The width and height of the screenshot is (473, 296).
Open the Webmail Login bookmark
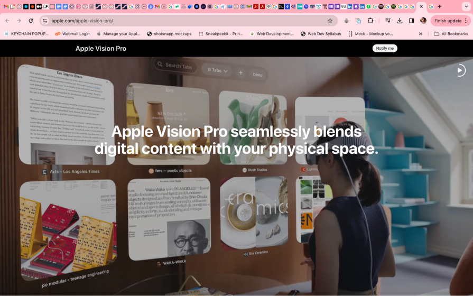click(73, 33)
